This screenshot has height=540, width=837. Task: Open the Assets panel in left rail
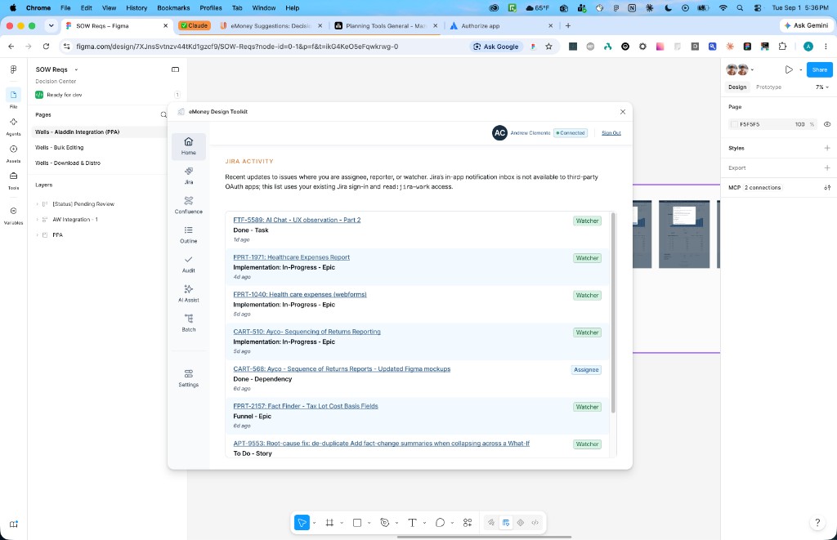pos(13,153)
